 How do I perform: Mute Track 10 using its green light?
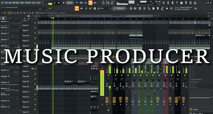(x=35, y=38)
